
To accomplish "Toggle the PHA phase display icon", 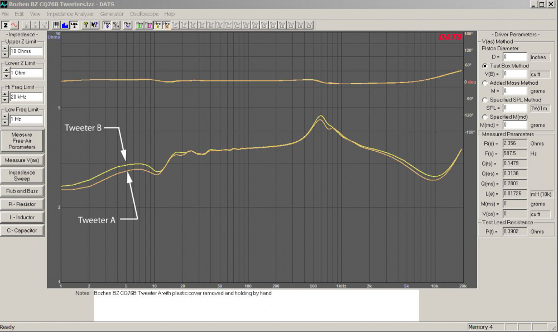I will pos(107,25).
